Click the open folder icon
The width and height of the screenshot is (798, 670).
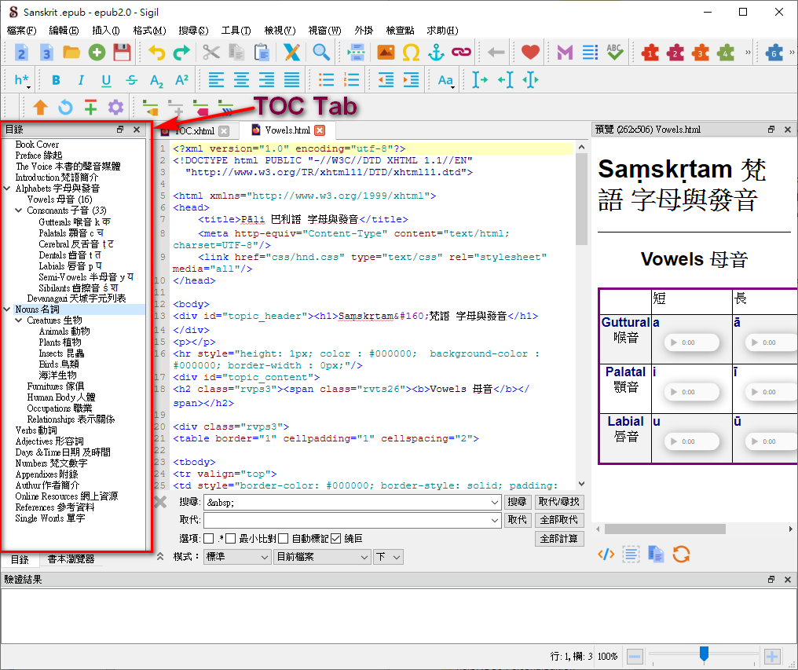[x=71, y=53]
